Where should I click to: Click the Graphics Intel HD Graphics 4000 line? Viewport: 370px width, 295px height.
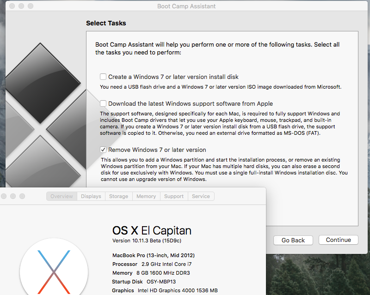pos(165,290)
